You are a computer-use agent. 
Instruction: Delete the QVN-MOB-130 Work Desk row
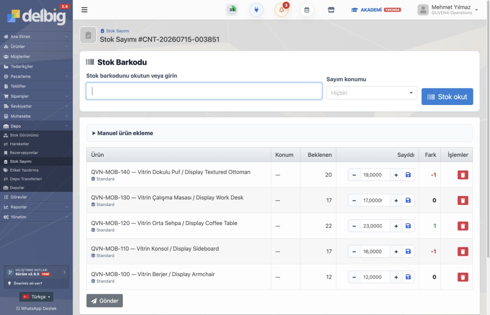pos(463,200)
